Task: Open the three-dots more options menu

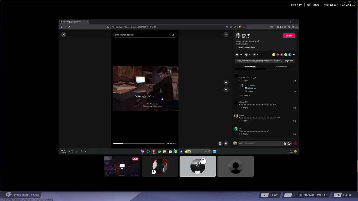Action: click(x=226, y=35)
